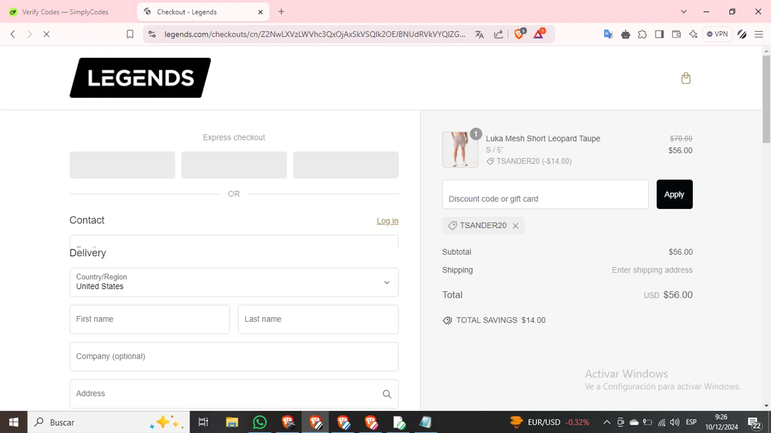
Task: Go forward in browser history
Action: [x=29, y=34]
